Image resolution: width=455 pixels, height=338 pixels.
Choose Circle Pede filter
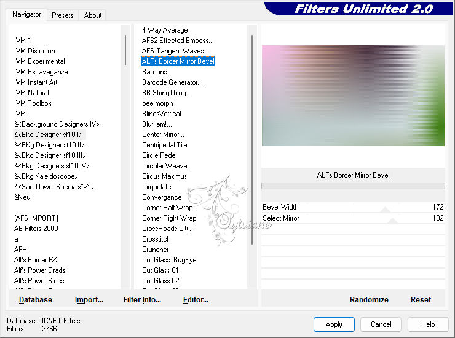coord(159,155)
